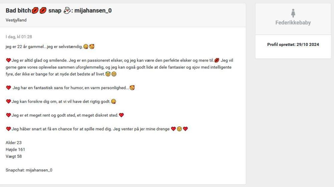The height and width of the screenshot is (187, 334).
Task: Click the winking emoji between two hearts
Action: click(x=179, y=129)
